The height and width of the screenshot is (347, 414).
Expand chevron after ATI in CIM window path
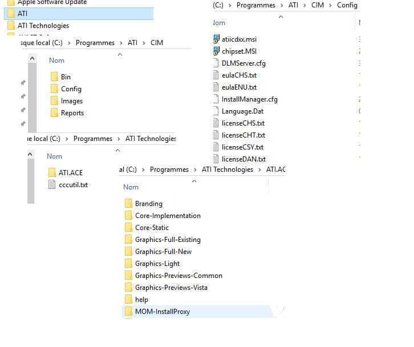(144, 43)
